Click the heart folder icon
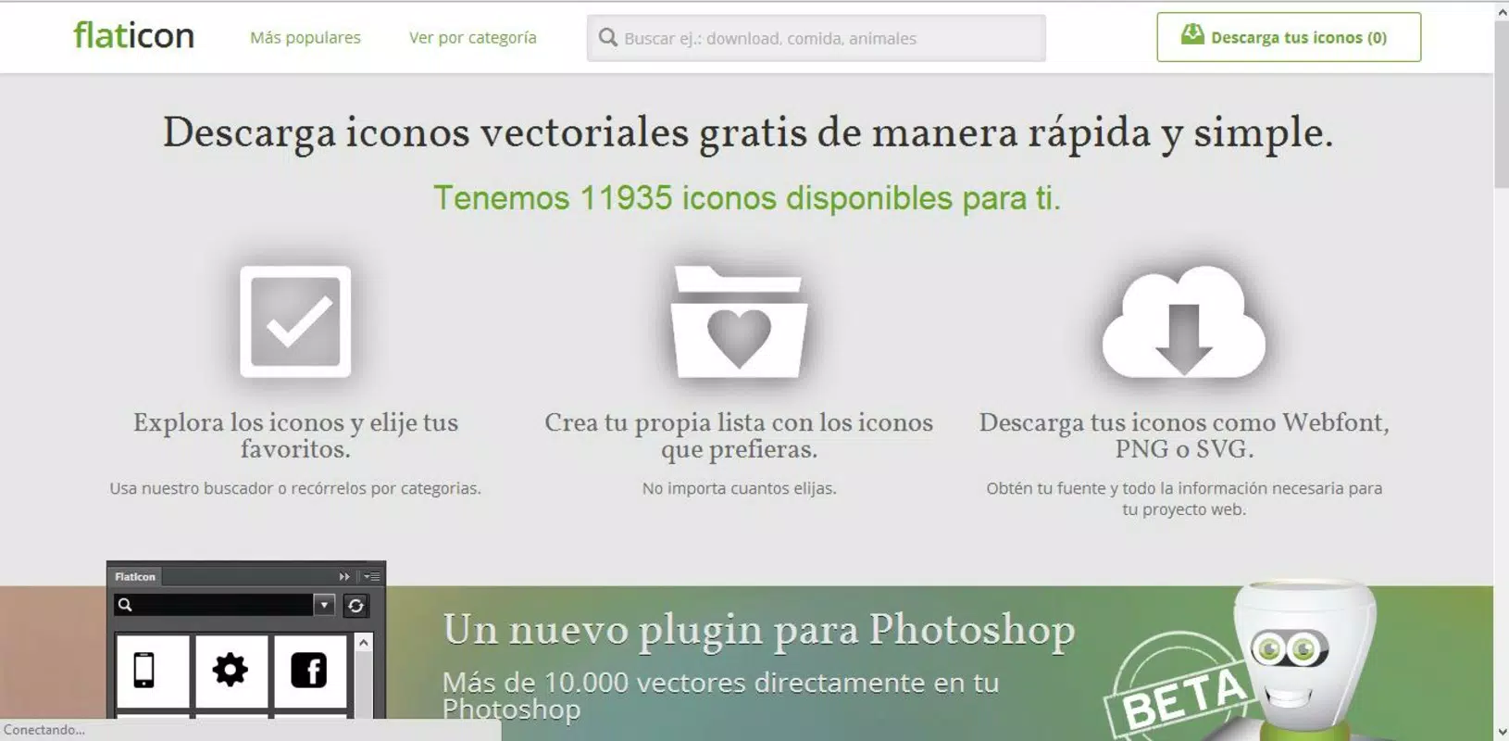Viewport: 1509px width, 741px height. point(739,322)
